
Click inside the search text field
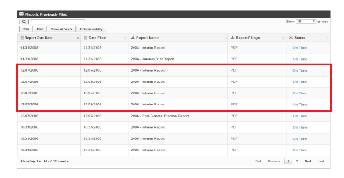[56, 22]
